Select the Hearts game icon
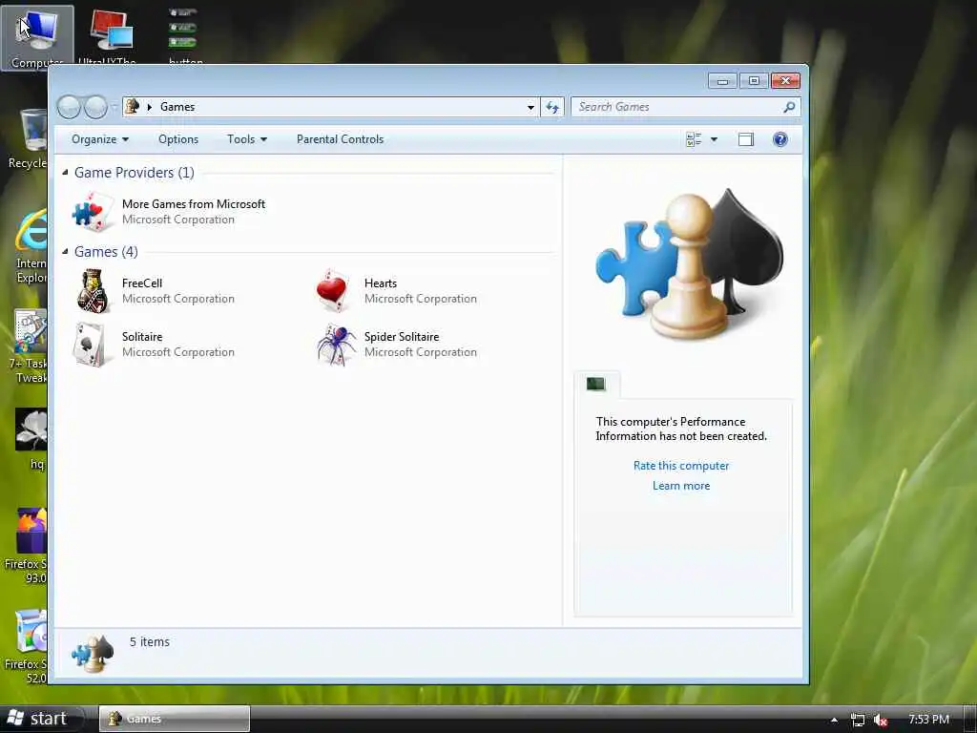Viewport: 977px width, 733px height. tap(333, 290)
